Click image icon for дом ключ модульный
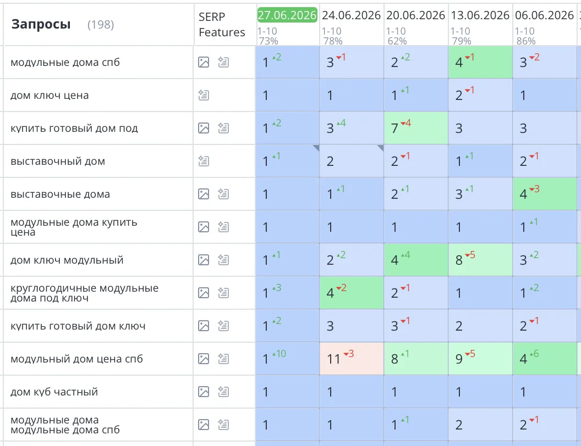 204,260
